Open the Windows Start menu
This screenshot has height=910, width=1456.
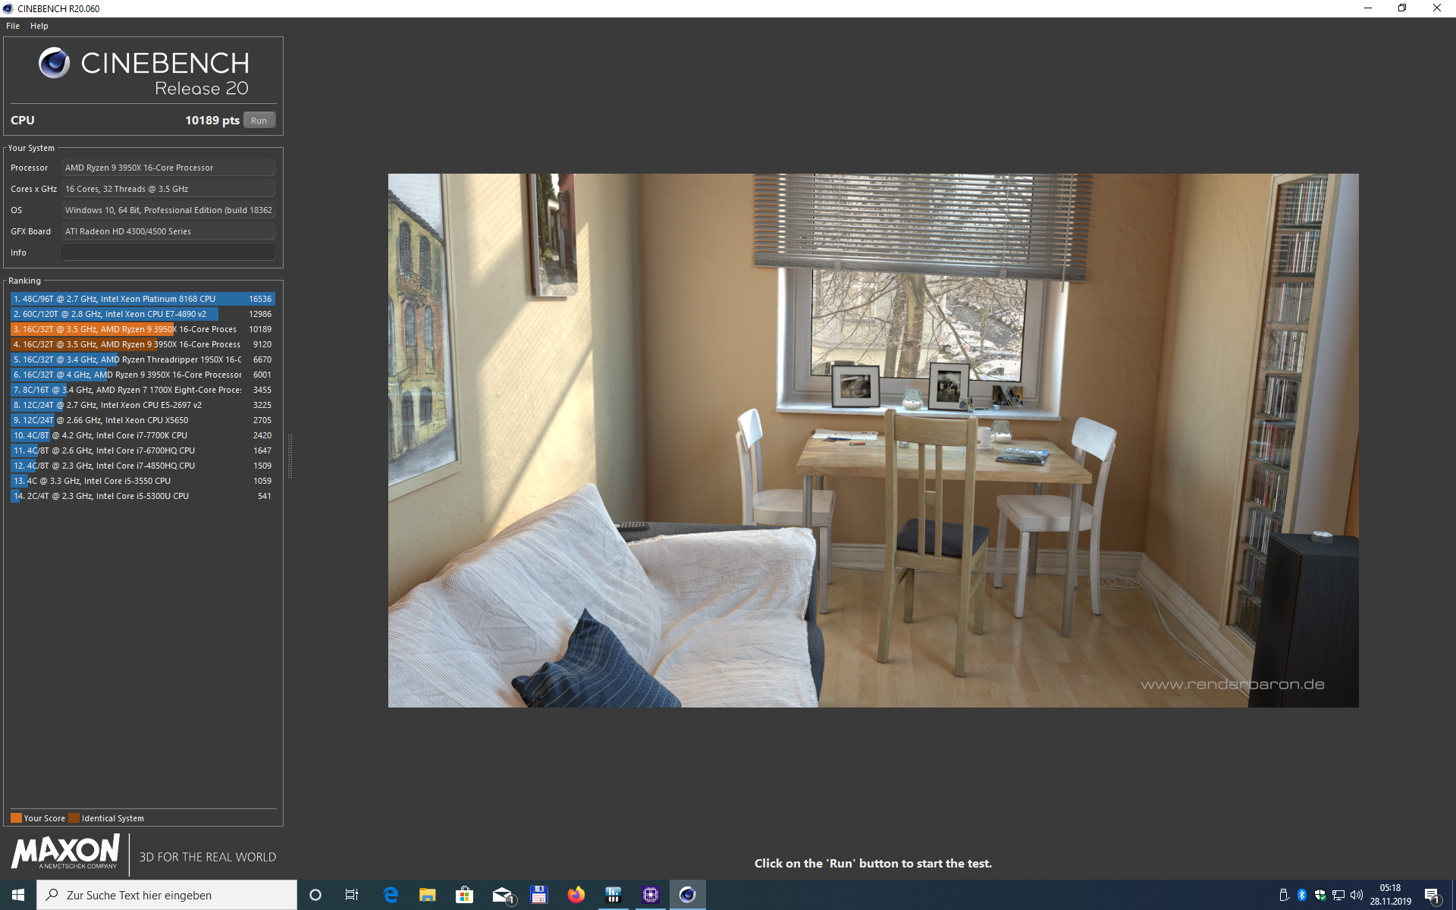click(18, 895)
